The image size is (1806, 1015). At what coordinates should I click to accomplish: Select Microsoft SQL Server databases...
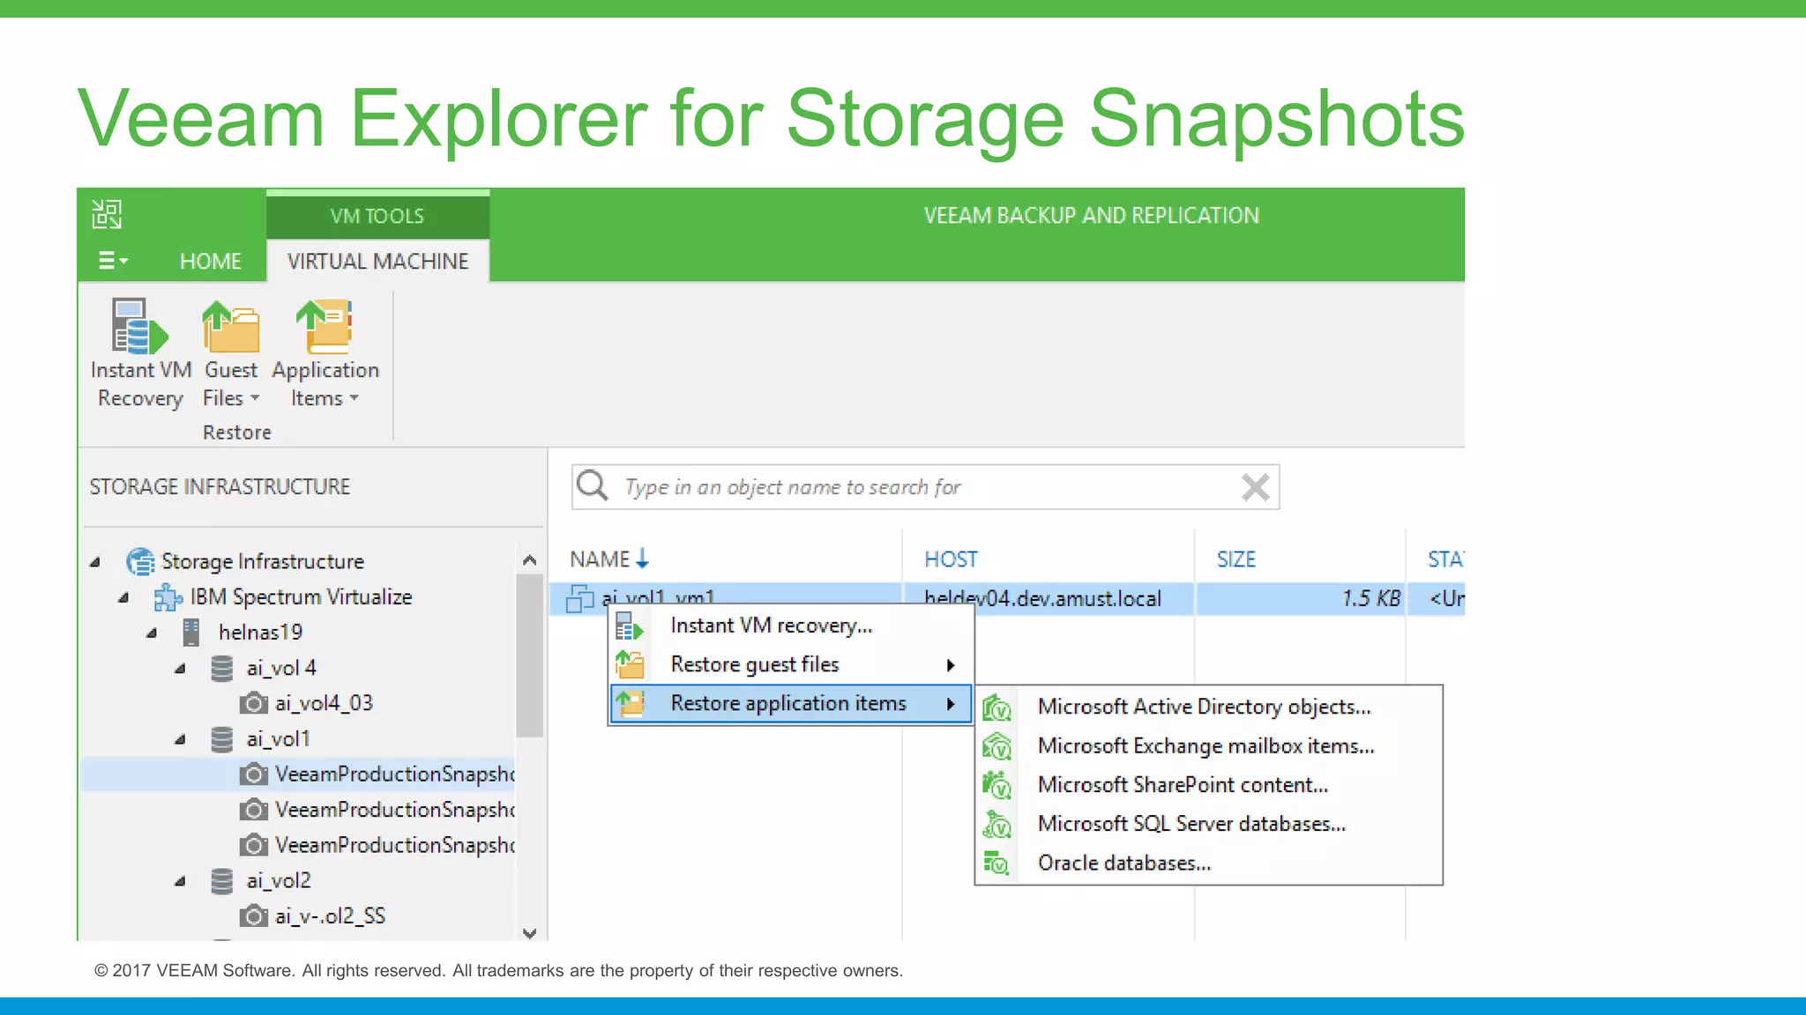[x=1208, y=824]
